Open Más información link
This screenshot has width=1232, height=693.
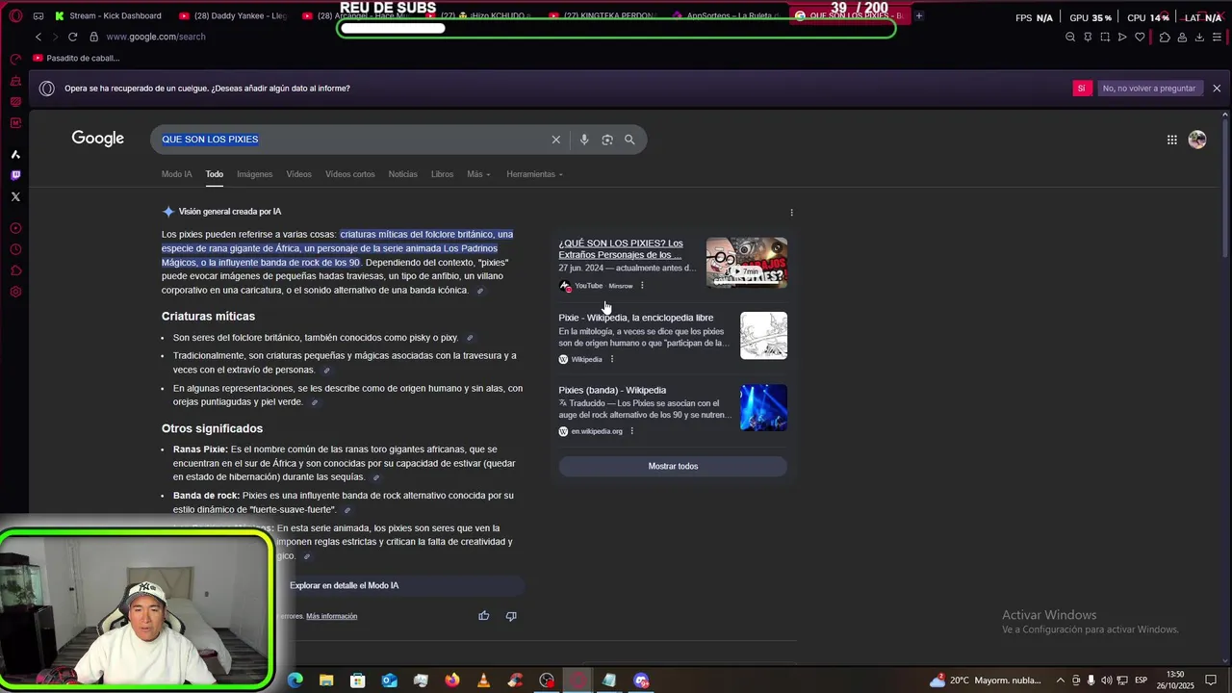(x=331, y=616)
